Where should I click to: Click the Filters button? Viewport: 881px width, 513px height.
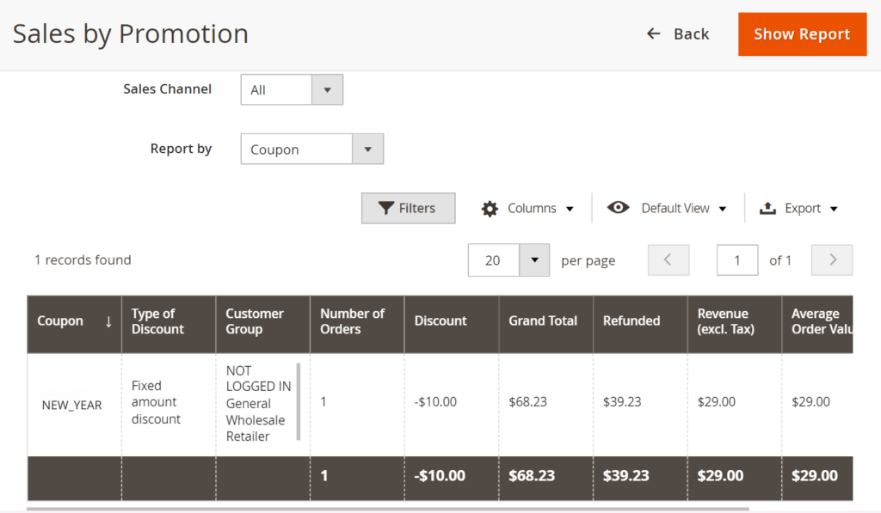pos(408,208)
